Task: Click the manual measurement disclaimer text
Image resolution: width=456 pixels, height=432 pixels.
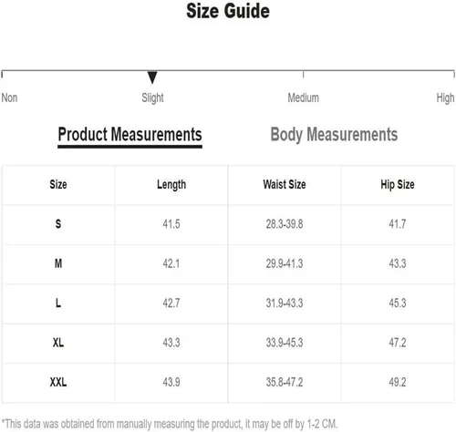Action: pos(170,424)
